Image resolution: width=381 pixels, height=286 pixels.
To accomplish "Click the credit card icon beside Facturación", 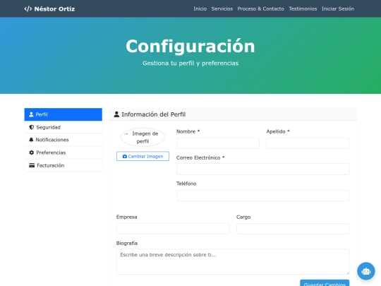I will tap(32, 165).
